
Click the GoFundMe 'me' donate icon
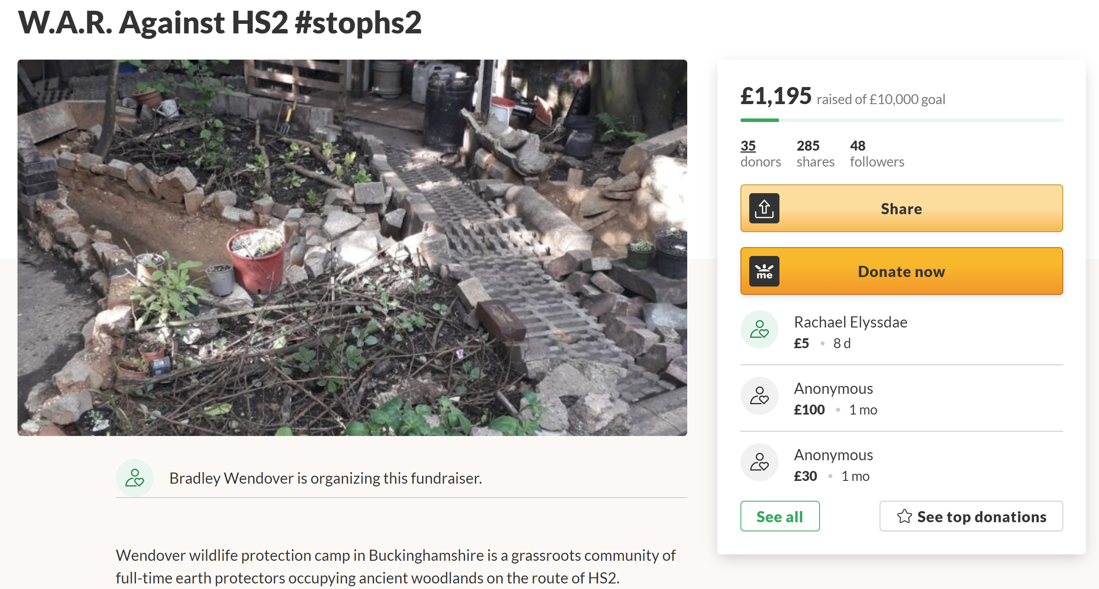pyautogui.click(x=764, y=271)
